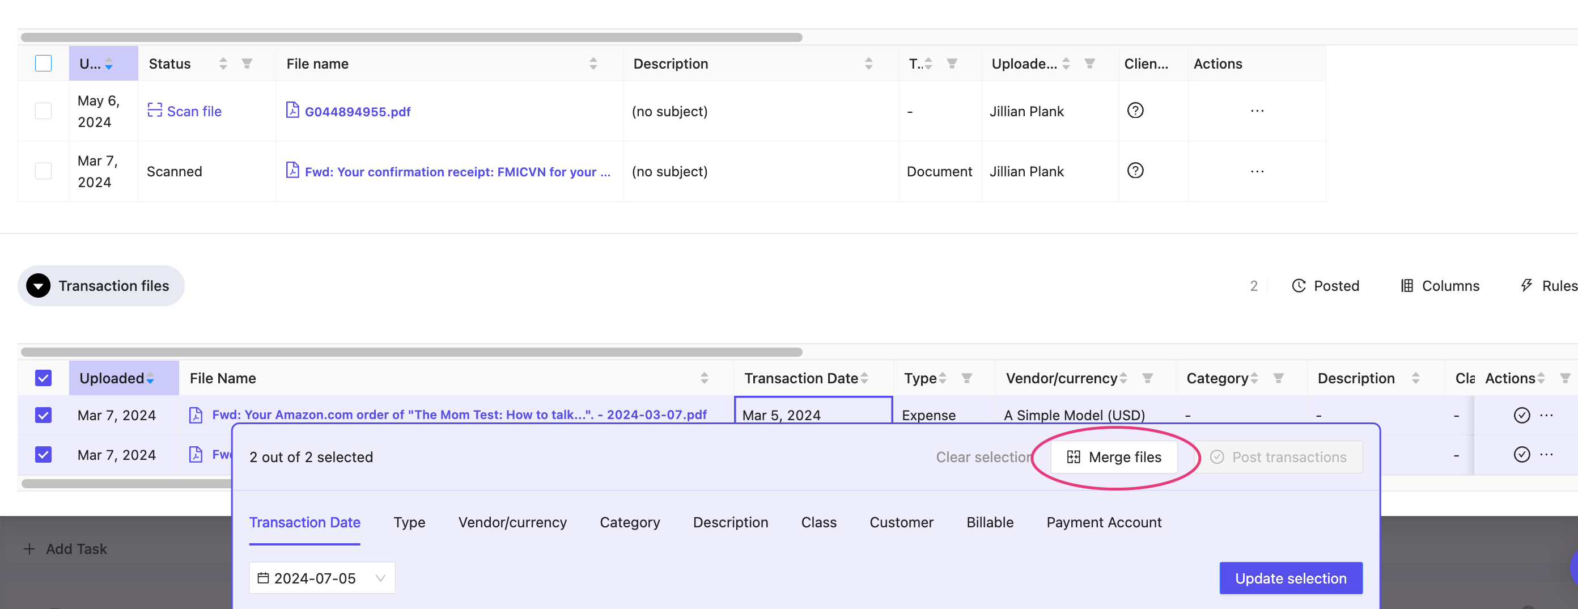The height and width of the screenshot is (609, 1578).
Task: Click Scan file for G044894955.pdf
Action: (x=184, y=111)
